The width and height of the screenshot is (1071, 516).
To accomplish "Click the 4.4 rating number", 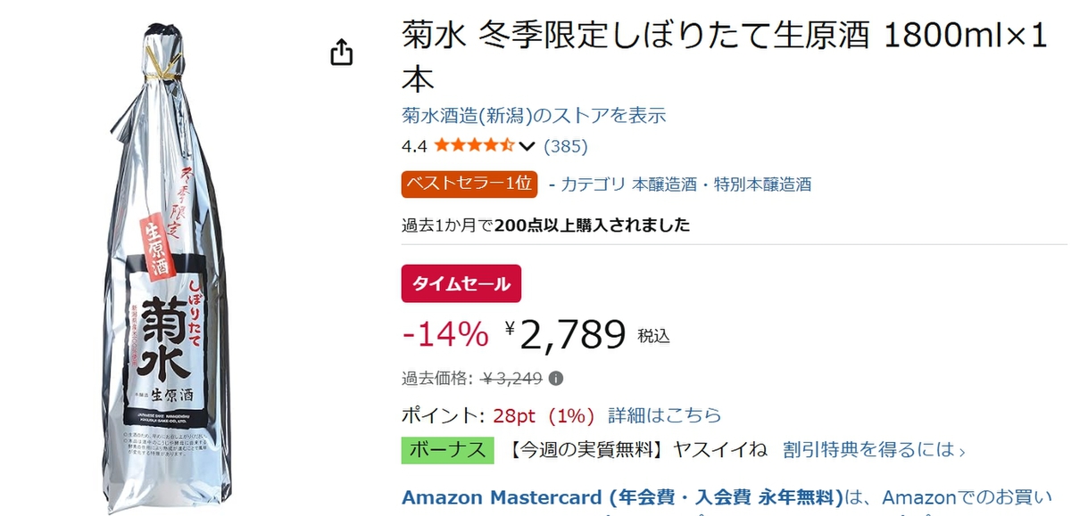I will tap(414, 146).
